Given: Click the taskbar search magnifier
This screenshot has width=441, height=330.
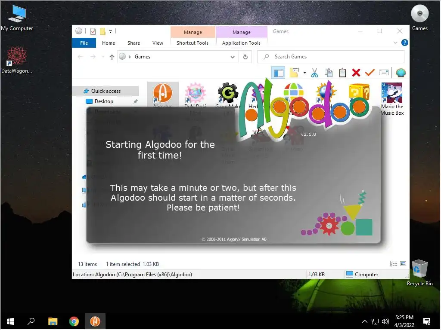Looking at the screenshot, I should (x=31, y=321).
